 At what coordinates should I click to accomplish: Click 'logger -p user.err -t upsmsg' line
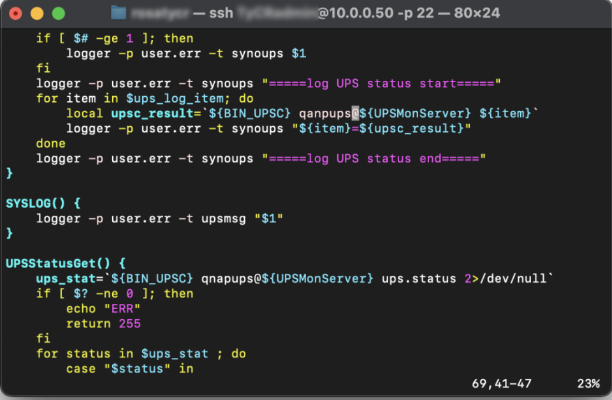pyautogui.click(x=159, y=218)
